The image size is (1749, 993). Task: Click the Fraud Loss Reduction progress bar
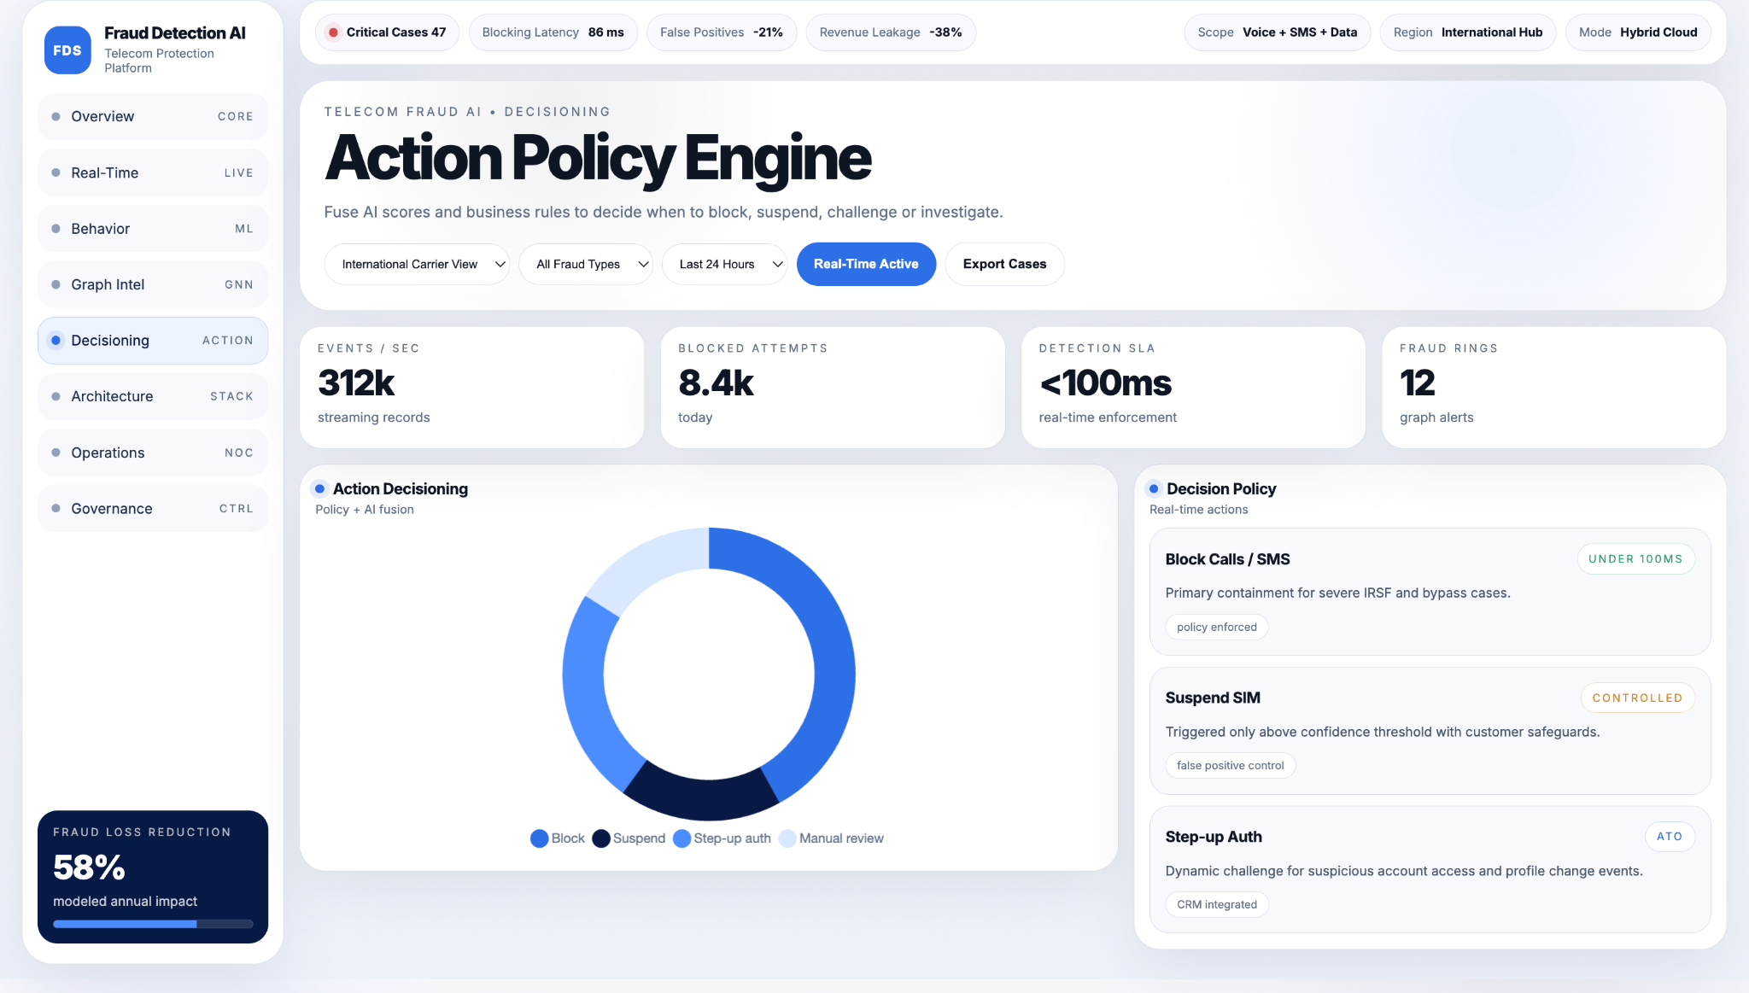click(x=153, y=924)
